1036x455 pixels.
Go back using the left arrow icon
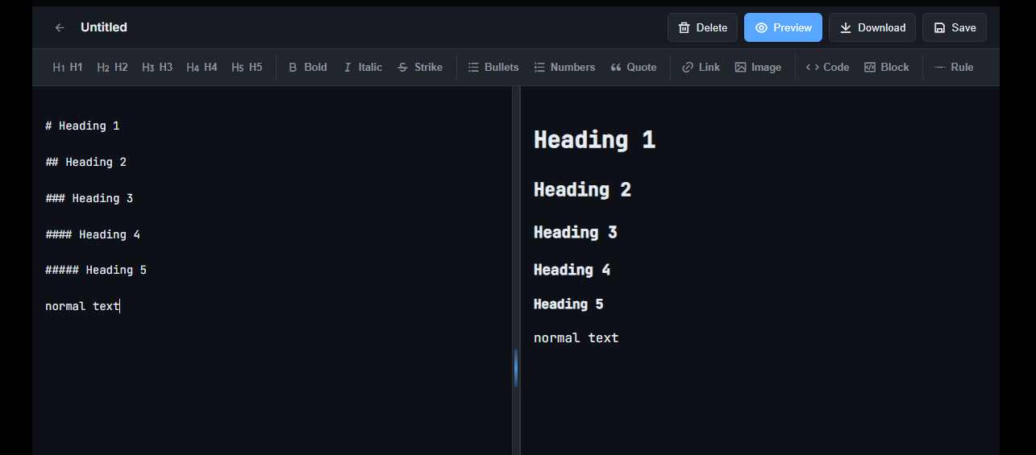tap(60, 27)
